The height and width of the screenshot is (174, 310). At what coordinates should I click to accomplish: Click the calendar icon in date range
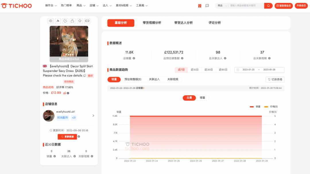click(238, 70)
